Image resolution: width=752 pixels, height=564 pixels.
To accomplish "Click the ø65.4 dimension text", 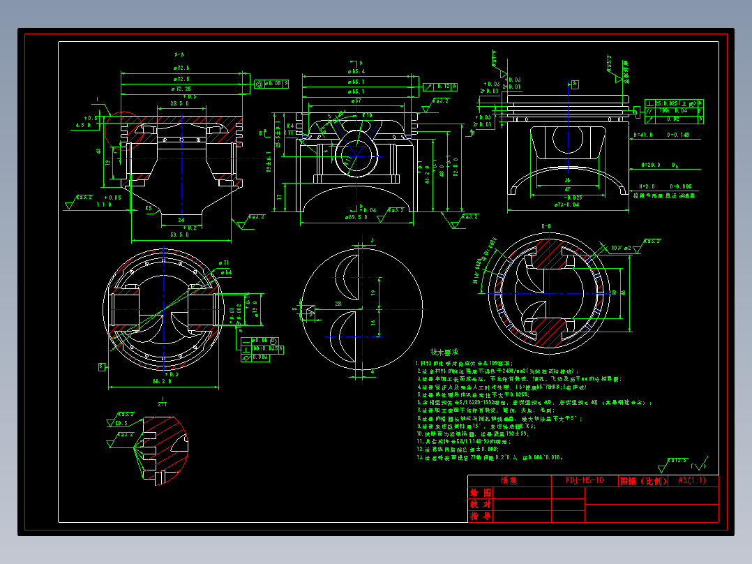I will tap(356, 71).
